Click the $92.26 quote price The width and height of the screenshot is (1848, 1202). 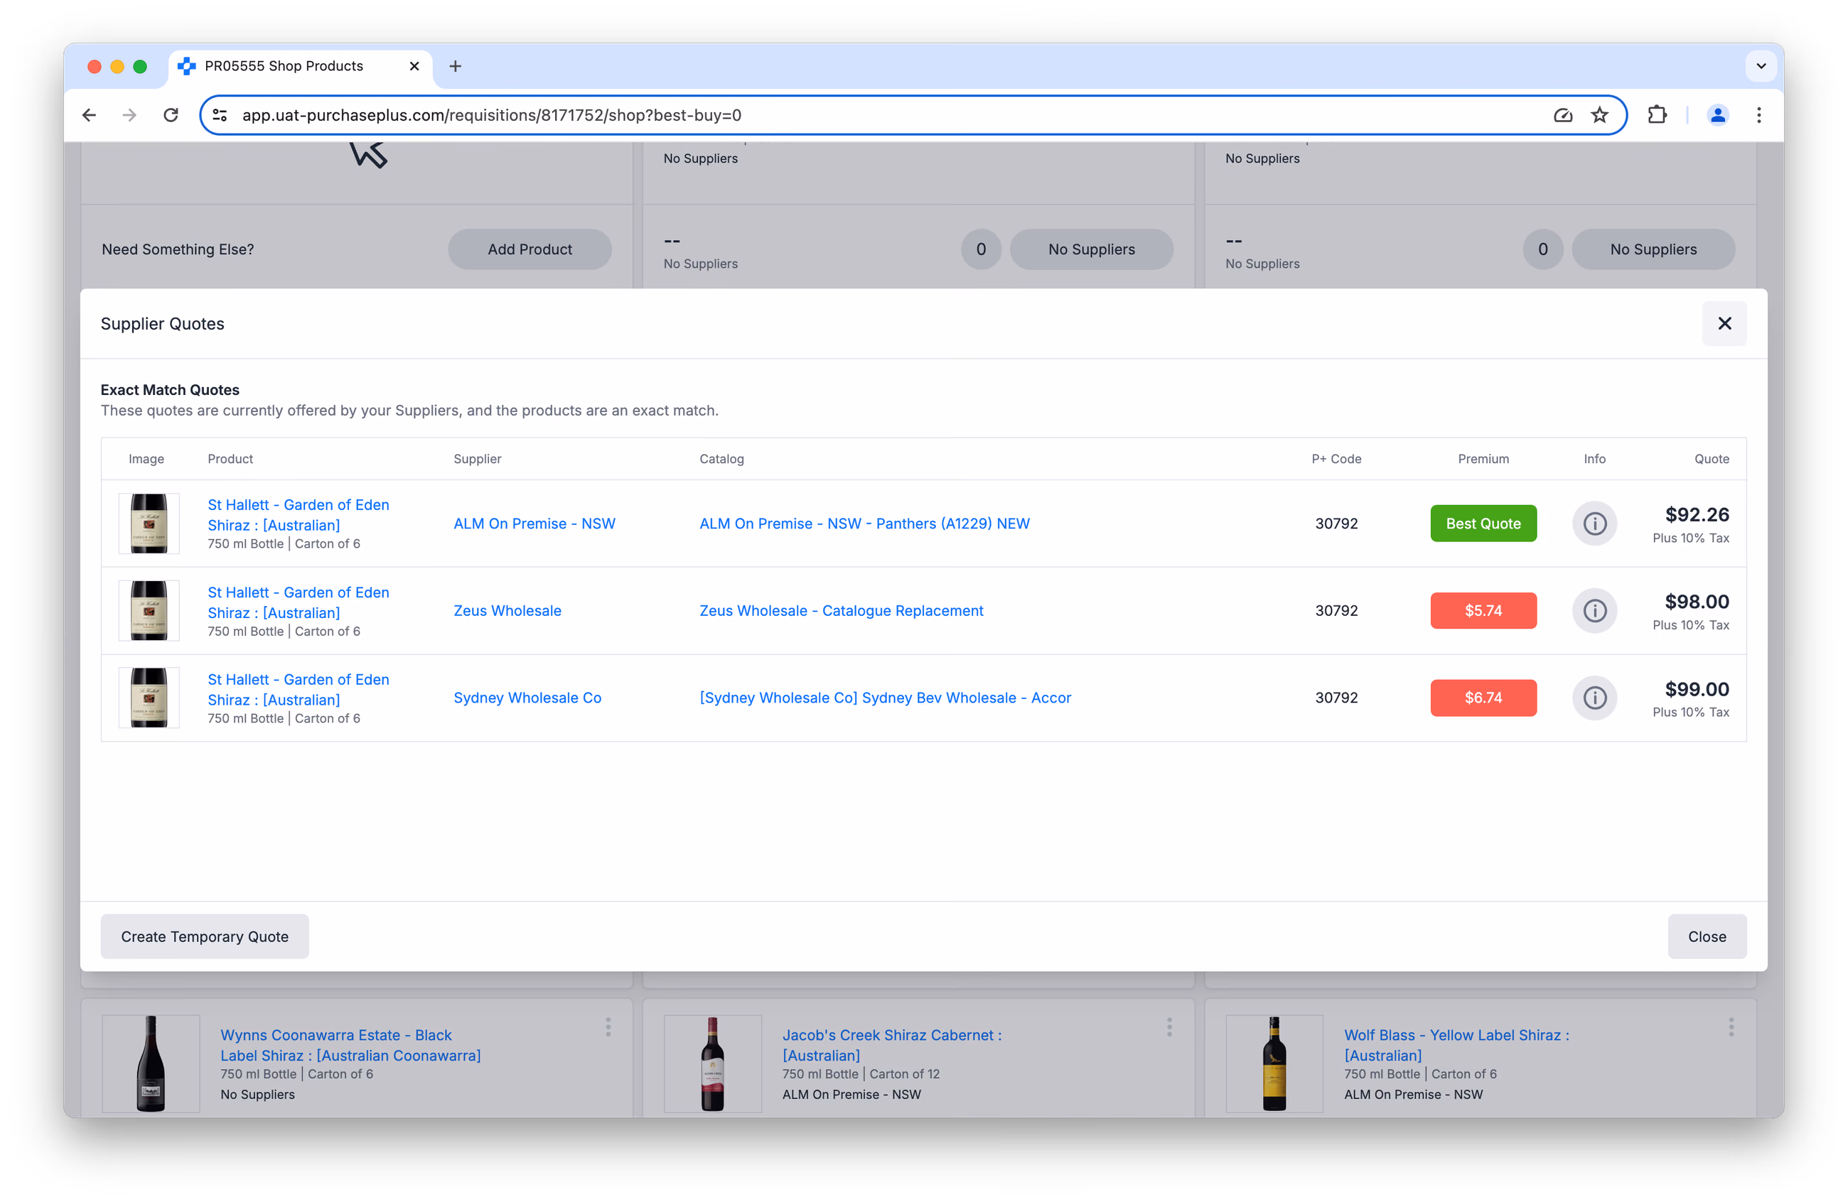(x=1697, y=514)
